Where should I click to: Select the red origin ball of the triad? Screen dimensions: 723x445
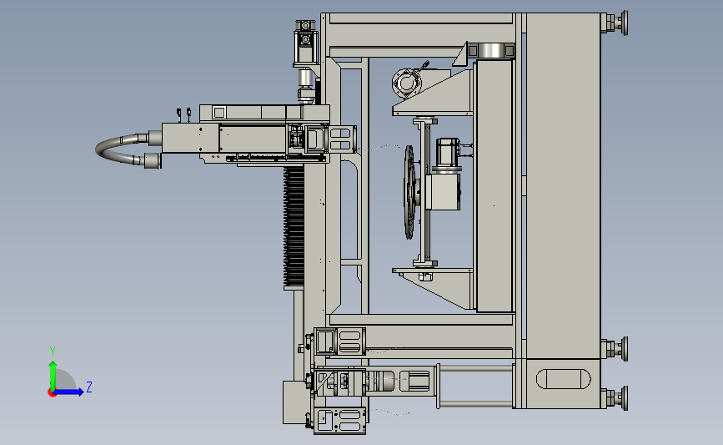tap(52, 393)
